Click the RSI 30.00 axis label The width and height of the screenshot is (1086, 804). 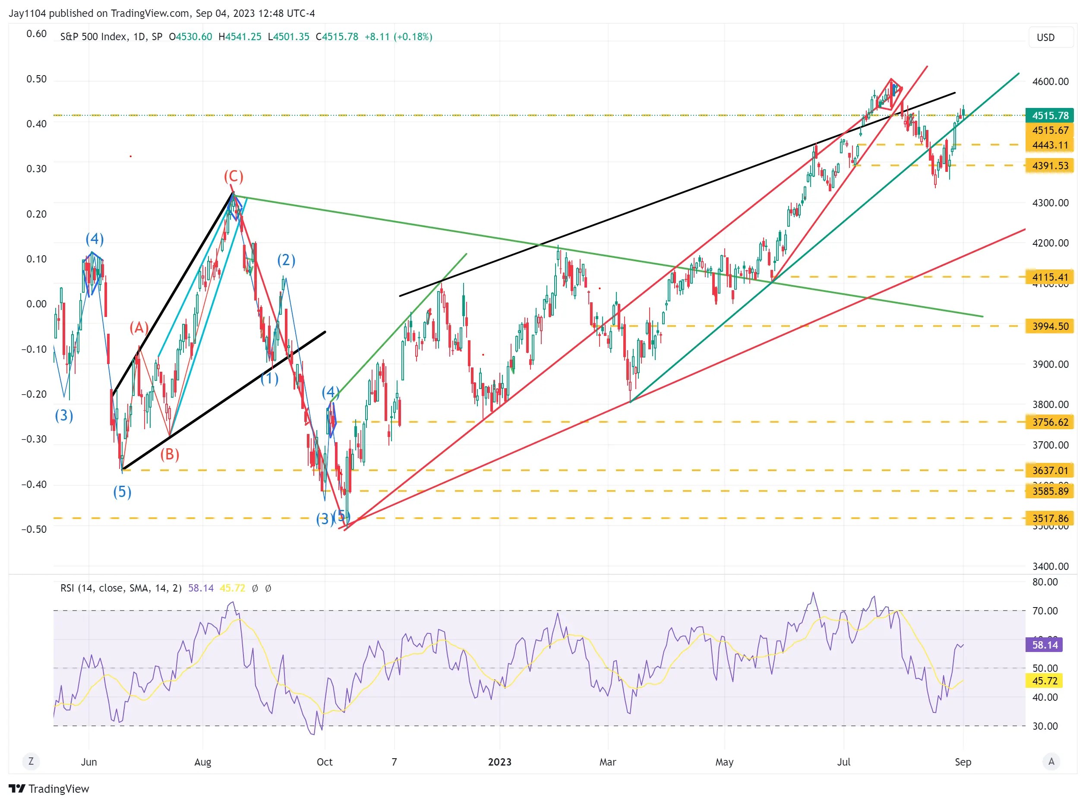point(1045,726)
